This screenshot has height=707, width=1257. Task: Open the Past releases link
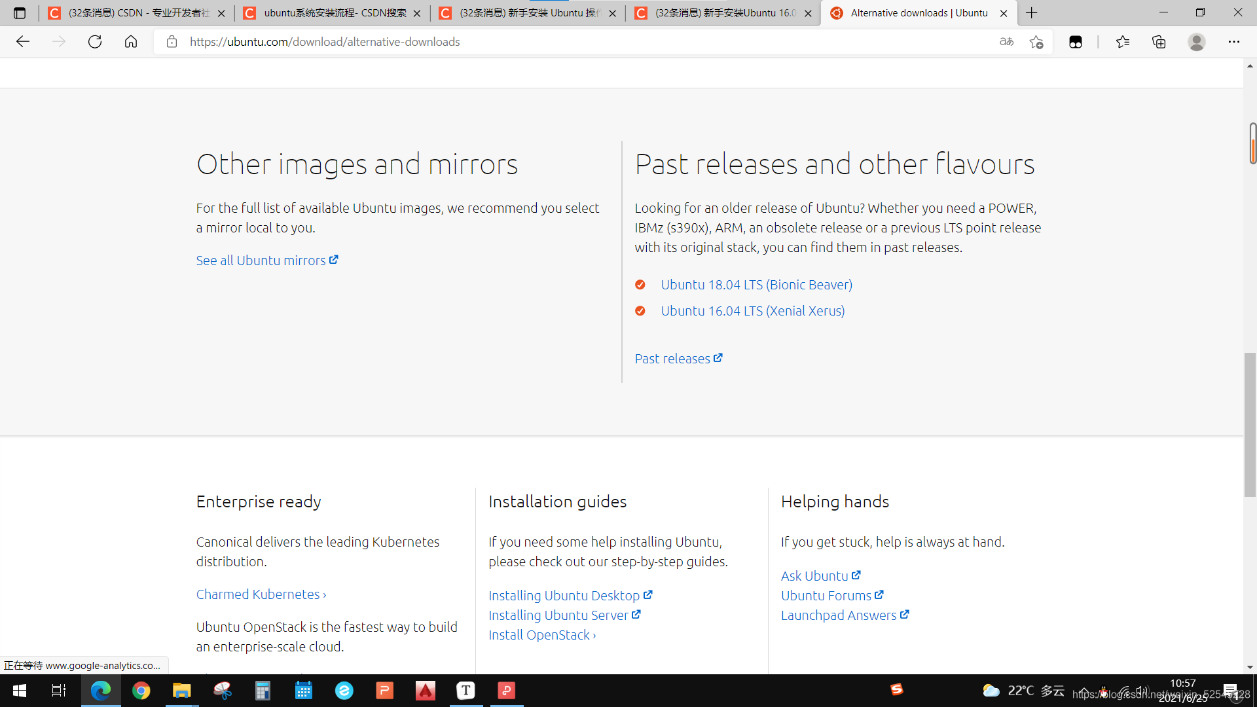[678, 359]
